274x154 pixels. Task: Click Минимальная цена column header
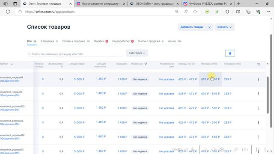pyautogui.click(x=167, y=65)
